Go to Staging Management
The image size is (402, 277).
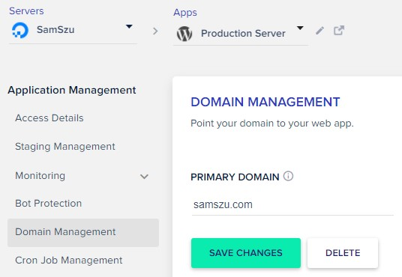coord(65,147)
